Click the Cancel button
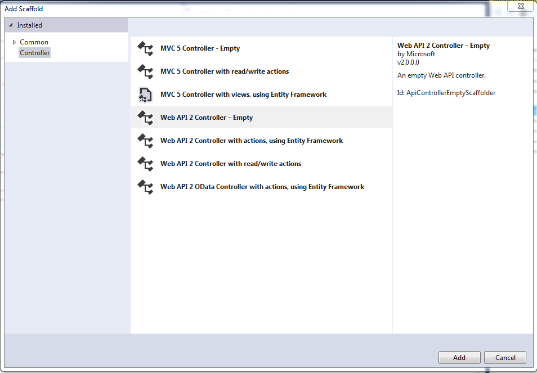This screenshot has width=537, height=373. tap(505, 358)
